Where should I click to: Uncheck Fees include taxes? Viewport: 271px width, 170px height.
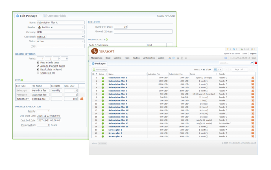[38, 63]
